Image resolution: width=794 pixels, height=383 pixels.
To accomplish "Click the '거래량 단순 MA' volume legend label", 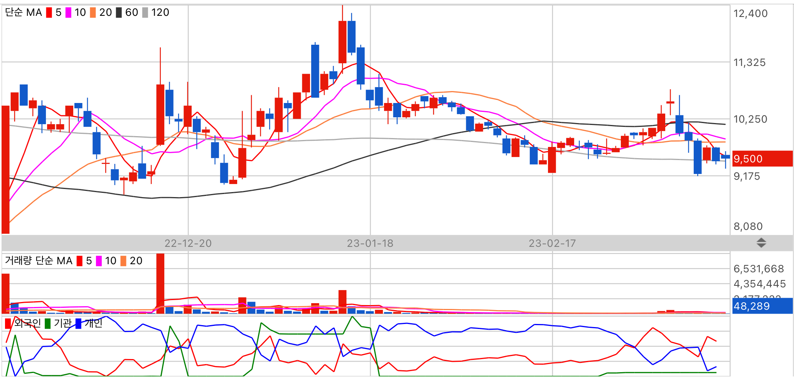I will 39,261.
